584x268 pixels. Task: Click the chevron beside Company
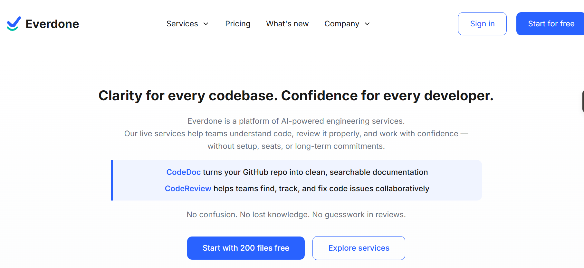pyautogui.click(x=367, y=24)
